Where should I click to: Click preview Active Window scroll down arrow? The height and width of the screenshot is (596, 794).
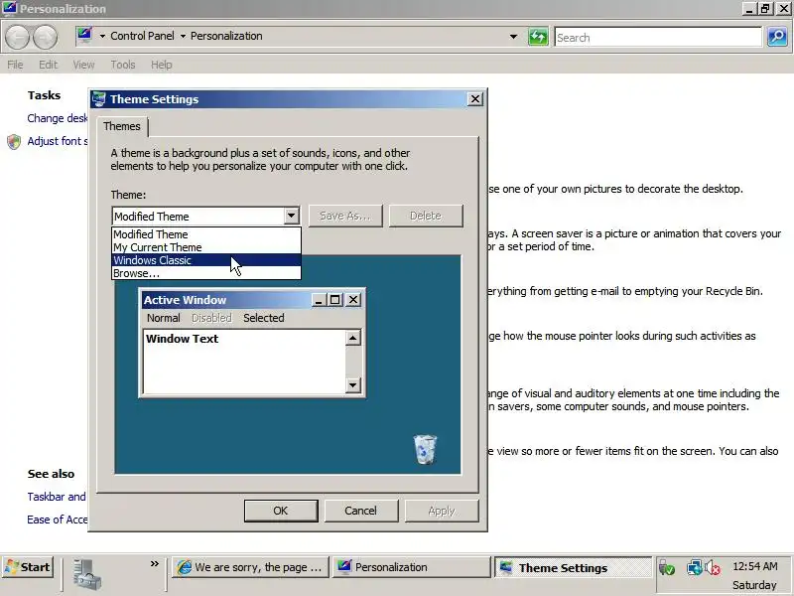point(353,385)
